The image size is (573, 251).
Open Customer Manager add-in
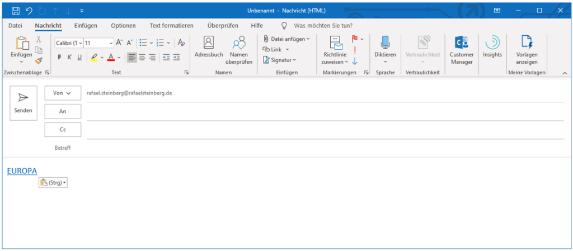[x=462, y=50]
